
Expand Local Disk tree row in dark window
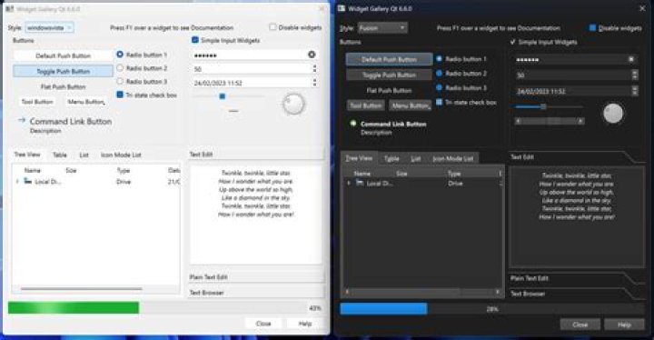349,184
